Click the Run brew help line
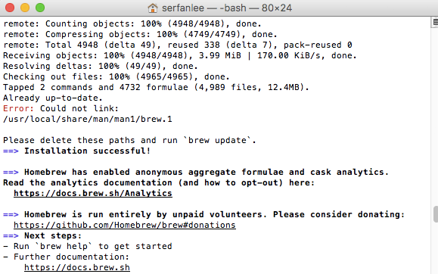Screen dimensions: 438x274 point(88,246)
